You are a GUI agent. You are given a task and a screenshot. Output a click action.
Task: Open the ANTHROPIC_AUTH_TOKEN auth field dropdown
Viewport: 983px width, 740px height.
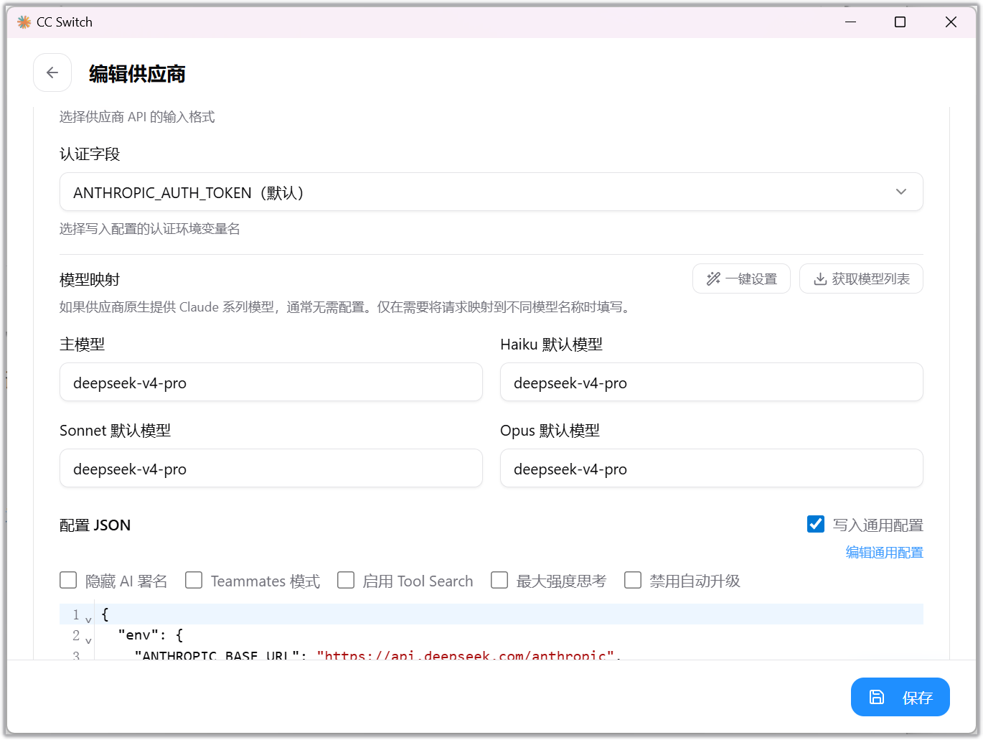tap(491, 192)
